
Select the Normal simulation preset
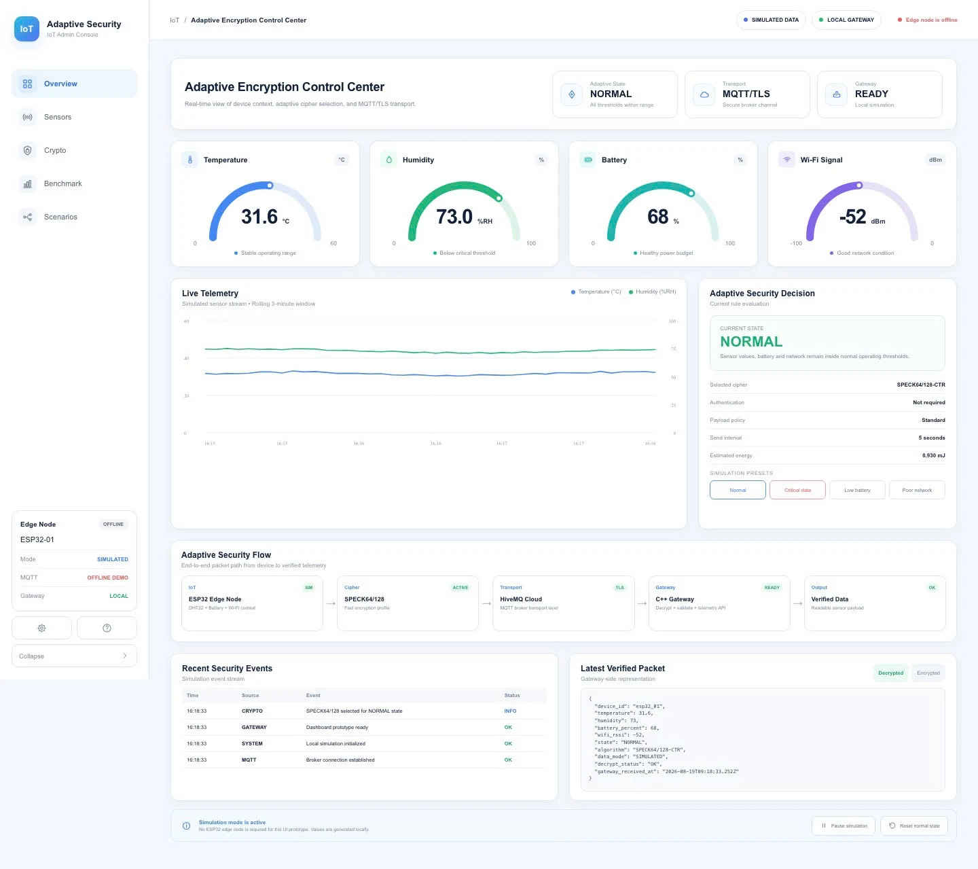coord(738,490)
